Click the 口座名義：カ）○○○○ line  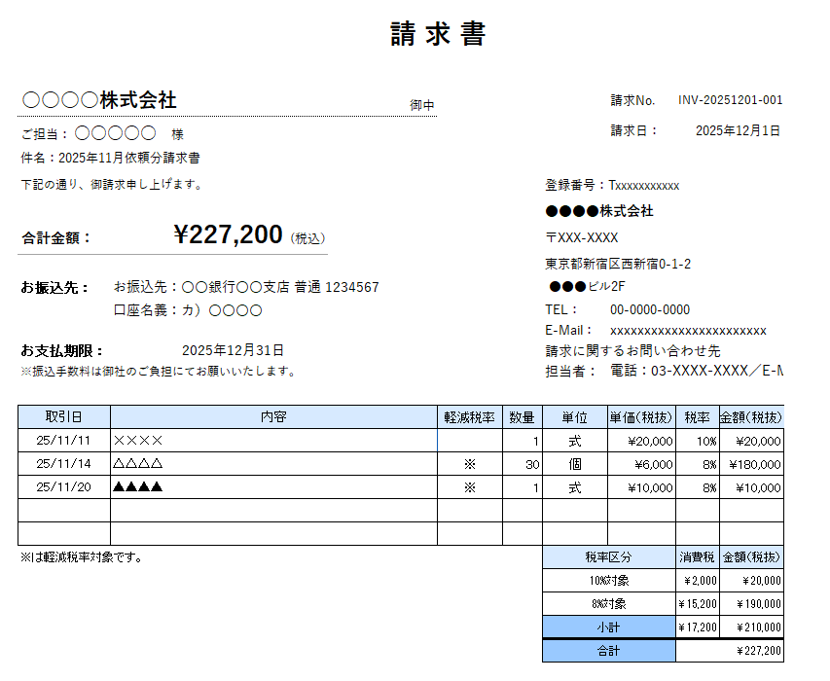pos(188,310)
